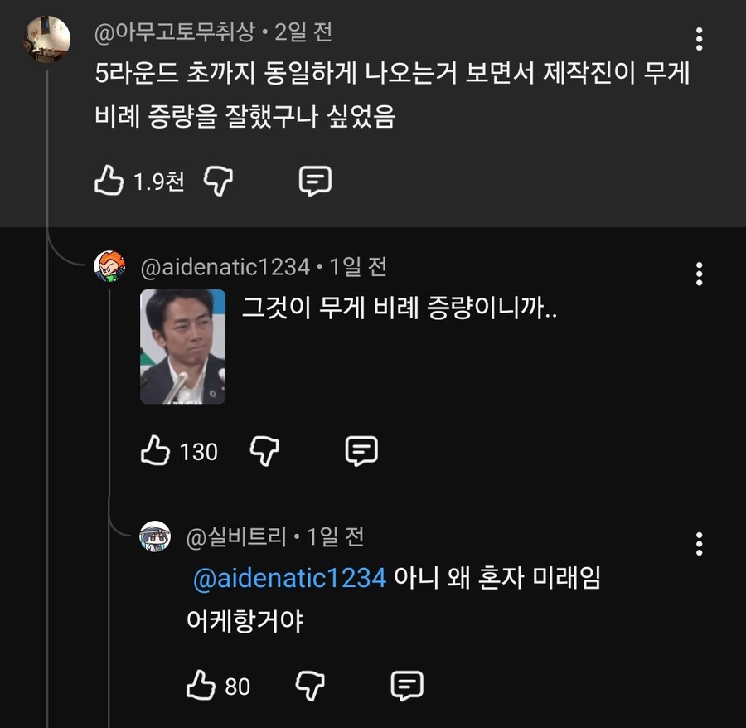
Task: Like @aidenatic1234's reply
Action: [157, 452]
